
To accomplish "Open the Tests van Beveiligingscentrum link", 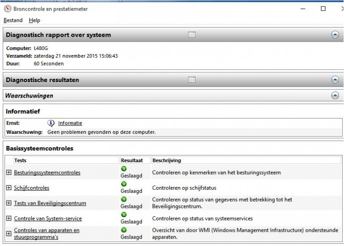I will pyautogui.click(x=50, y=203).
